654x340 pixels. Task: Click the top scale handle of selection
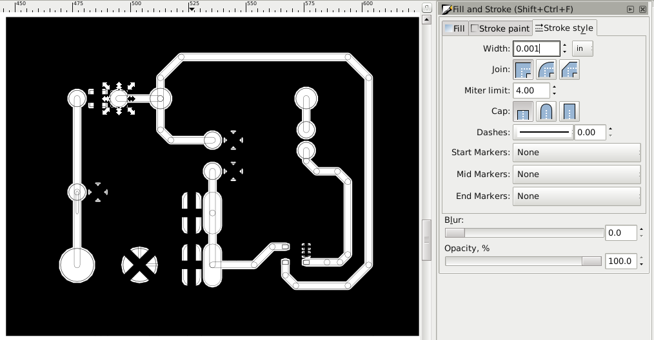(119, 86)
